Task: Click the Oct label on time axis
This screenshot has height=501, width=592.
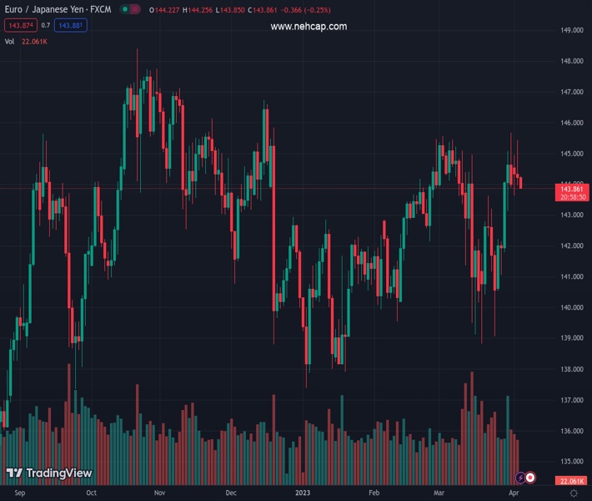Action: [x=91, y=493]
